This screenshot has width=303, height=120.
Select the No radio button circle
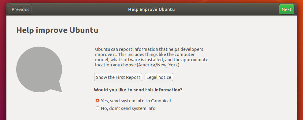tap(98, 108)
